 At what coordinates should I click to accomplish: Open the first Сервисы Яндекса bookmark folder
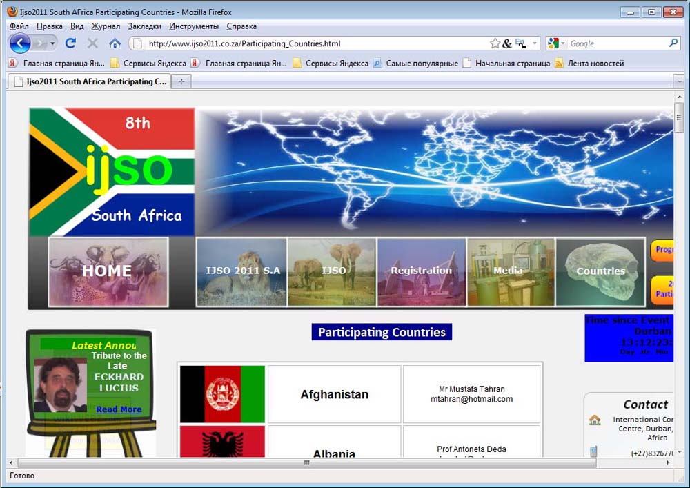tap(148, 64)
